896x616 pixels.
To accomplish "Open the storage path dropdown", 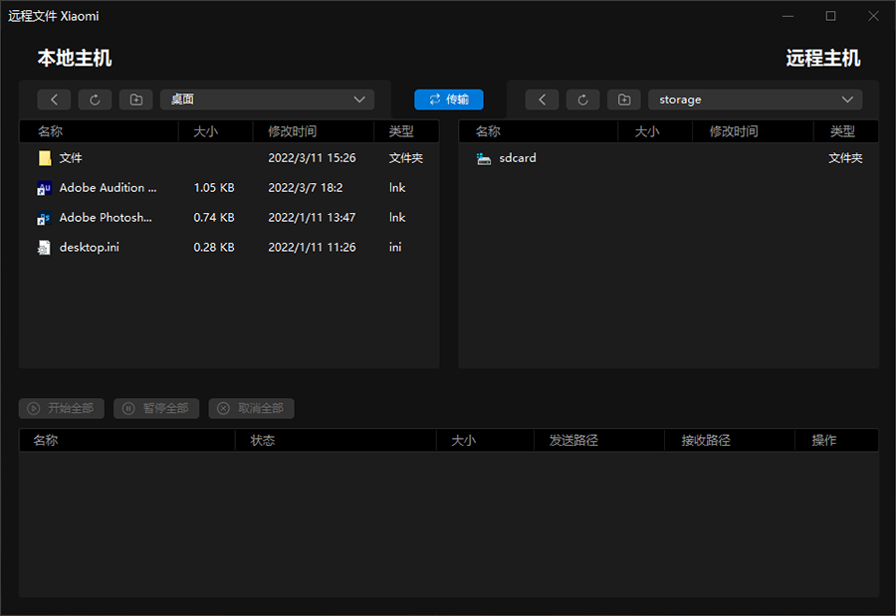I will (x=756, y=100).
